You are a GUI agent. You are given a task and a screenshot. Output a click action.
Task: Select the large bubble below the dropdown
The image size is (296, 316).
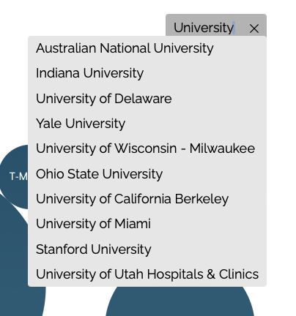coord(180,301)
